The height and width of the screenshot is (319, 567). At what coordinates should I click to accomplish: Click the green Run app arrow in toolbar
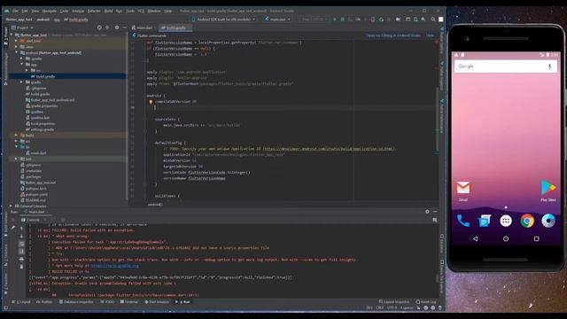[335, 19]
